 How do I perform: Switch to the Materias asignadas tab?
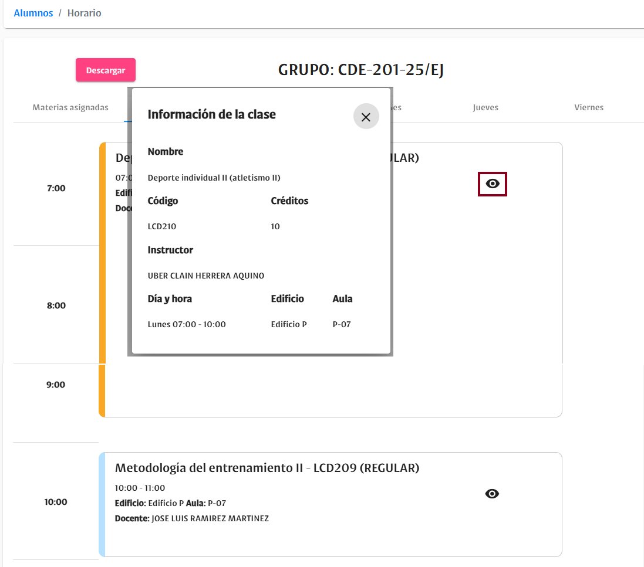pos(70,107)
